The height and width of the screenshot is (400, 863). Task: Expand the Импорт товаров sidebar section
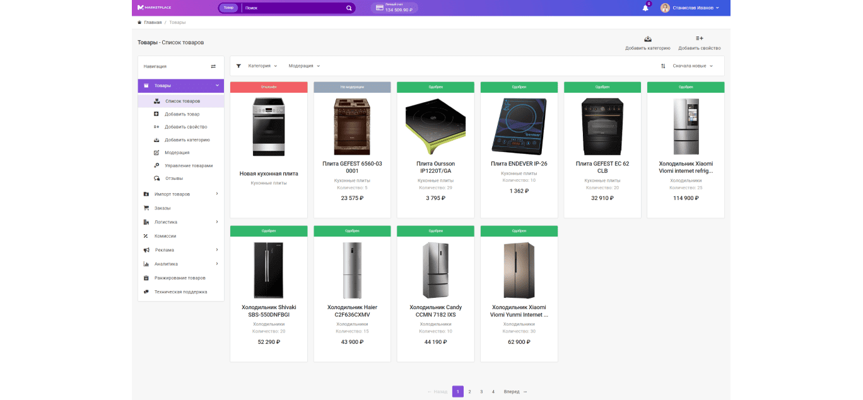[x=217, y=194]
